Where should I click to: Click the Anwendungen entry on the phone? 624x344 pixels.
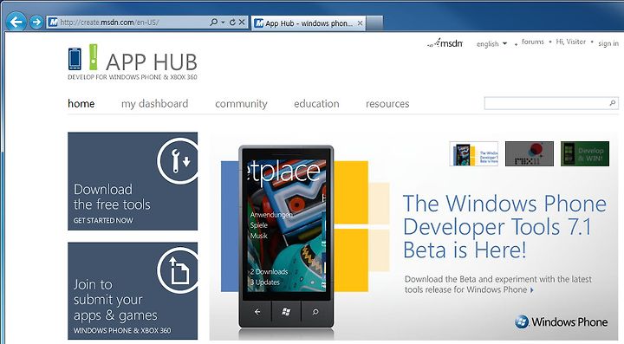pos(271,215)
